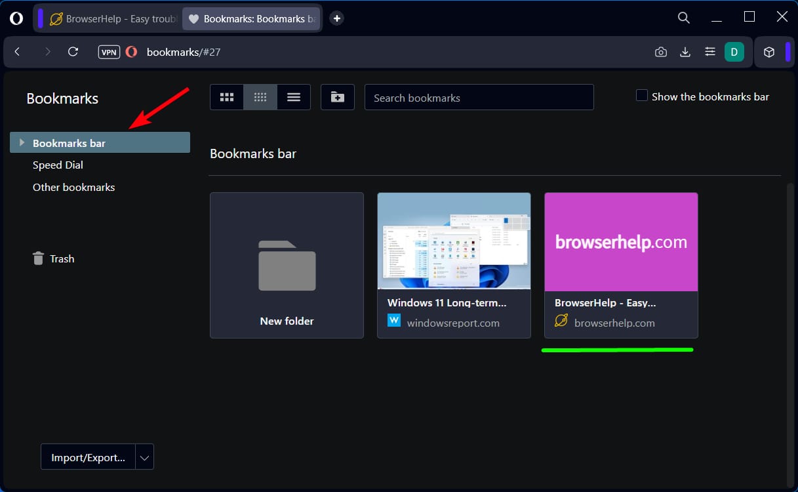This screenshot has width=798, height=492.
Task: Switch to large tiles view
Action: (227, 97)
